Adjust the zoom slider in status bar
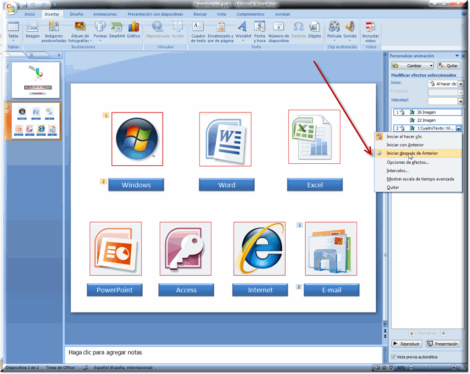This screenshot has height=374, width=470. (x=431, y=368)
